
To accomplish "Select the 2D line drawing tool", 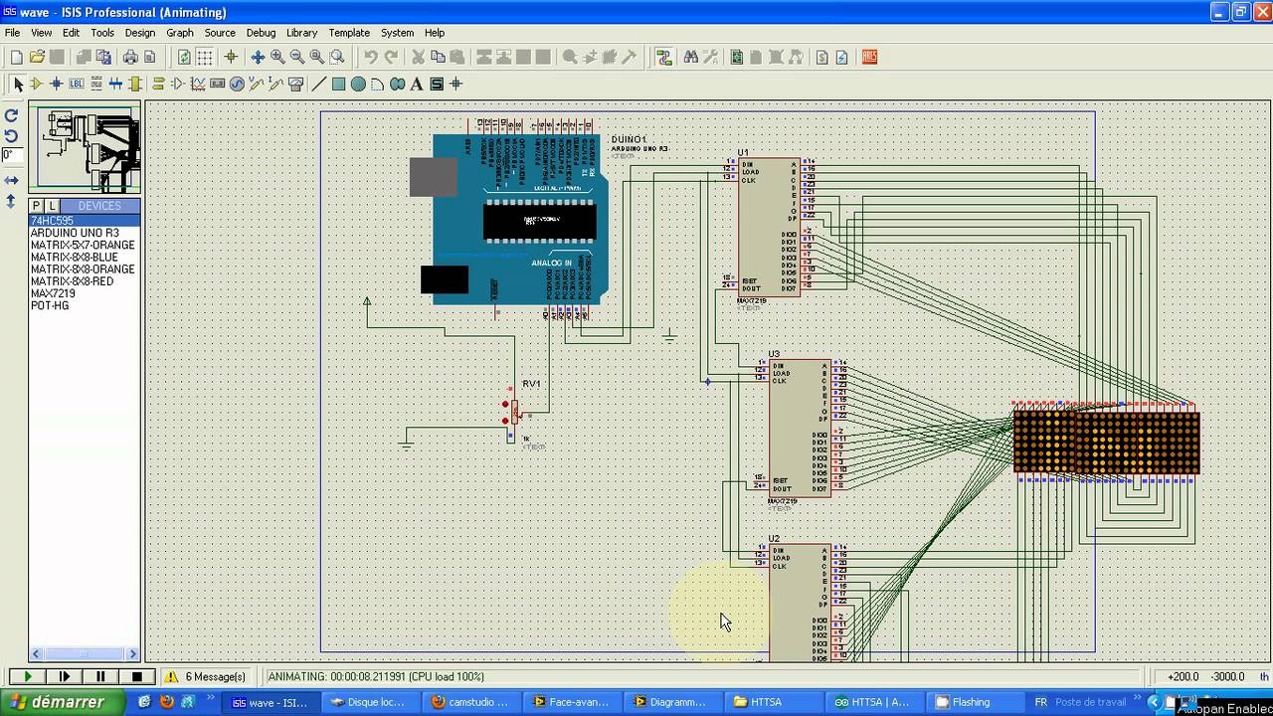I will pyautogui.click(x=319, y=85).
